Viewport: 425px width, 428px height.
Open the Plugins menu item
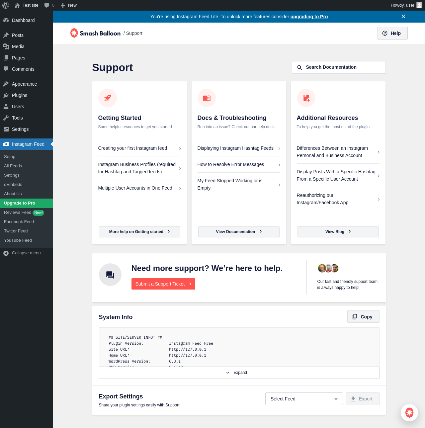tap(27, 95)
